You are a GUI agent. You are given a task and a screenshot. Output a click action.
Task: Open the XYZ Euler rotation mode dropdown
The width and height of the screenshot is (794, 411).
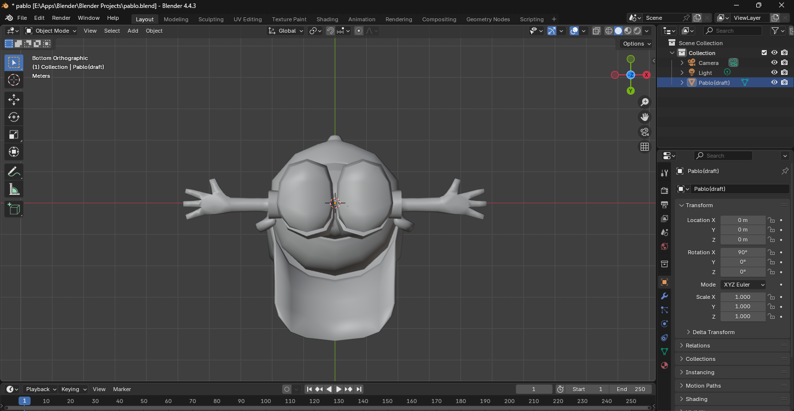(x=743, y=285)
